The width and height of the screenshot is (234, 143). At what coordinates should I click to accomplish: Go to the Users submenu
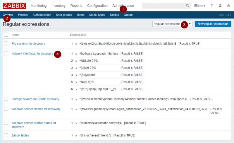click(81, 15)
